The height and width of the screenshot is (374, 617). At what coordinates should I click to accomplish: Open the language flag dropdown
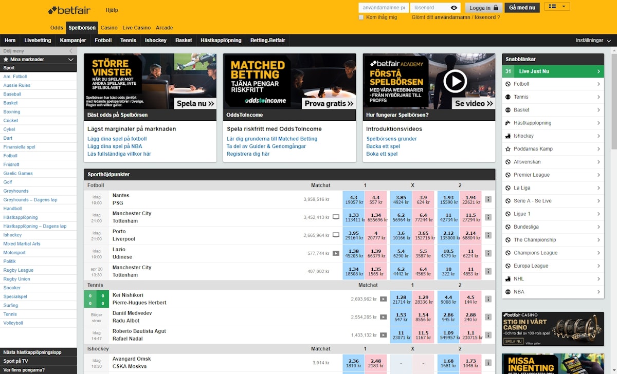(557, 7)
